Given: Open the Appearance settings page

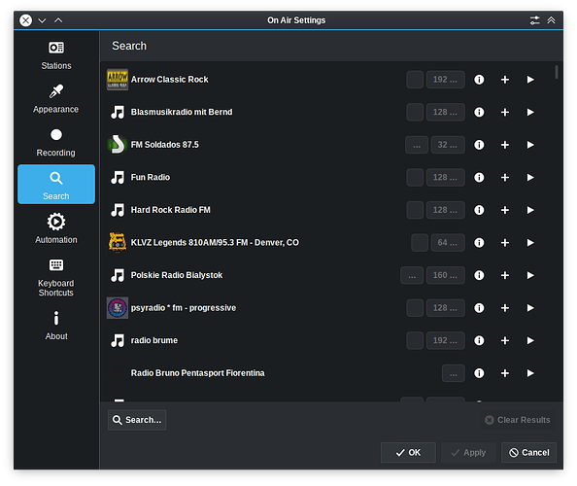Looking at the screenshot, I should point(56,99).
